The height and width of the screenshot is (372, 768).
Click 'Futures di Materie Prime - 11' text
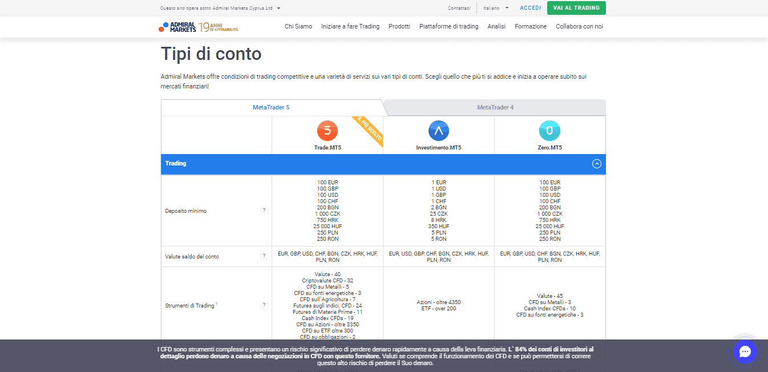(328, 312)
